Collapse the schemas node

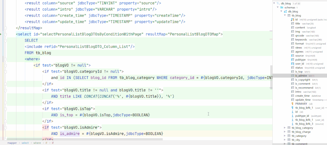(x=278, y=7)
